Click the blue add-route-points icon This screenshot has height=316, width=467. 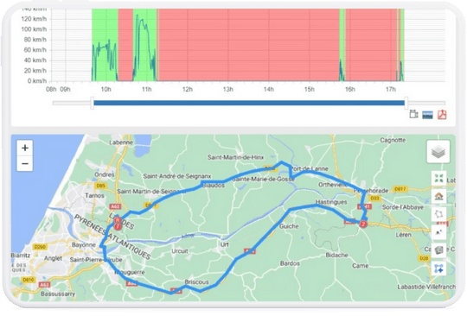point(438,269)
